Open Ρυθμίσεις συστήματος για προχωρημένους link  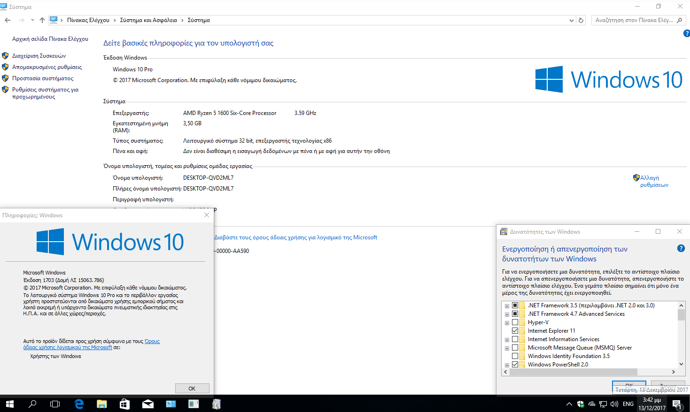45,93
